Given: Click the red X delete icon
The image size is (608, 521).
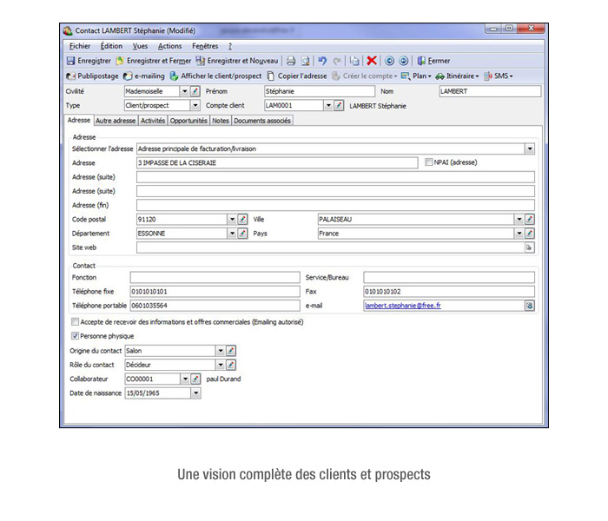Looking at the screenshot, I should pos(372,61).
